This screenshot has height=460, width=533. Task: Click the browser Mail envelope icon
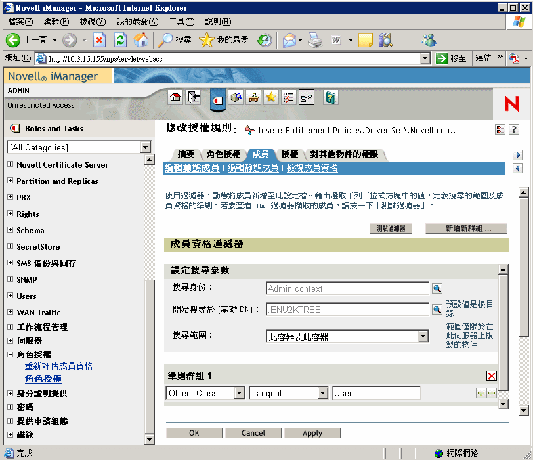(x=289, y=40)
